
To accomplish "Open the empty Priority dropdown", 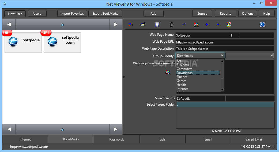I will [x=250, y=55].
